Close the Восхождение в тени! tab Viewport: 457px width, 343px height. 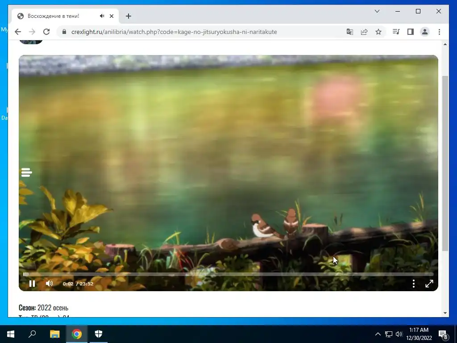[x=112, y=16]
